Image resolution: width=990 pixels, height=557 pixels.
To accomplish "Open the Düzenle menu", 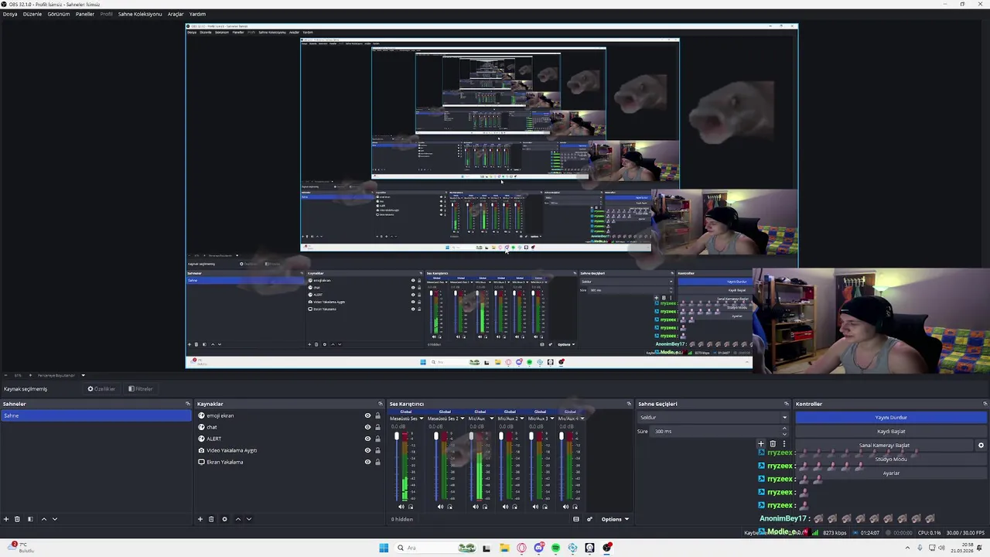I will tap(32, 14).
